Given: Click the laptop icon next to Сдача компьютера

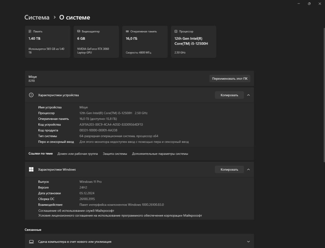Looking at the screenshot, I should tap(31, 242).
